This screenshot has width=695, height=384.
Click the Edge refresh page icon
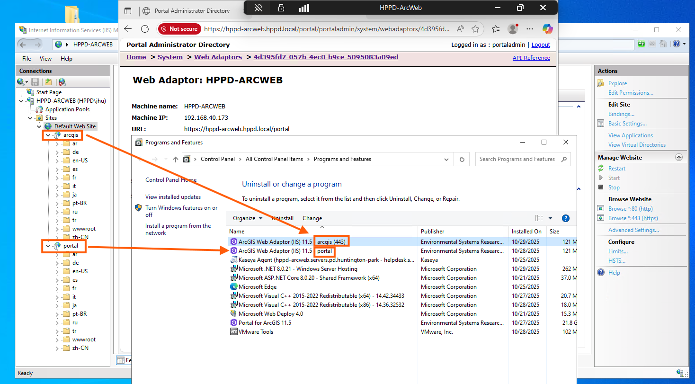click(145, 29)
